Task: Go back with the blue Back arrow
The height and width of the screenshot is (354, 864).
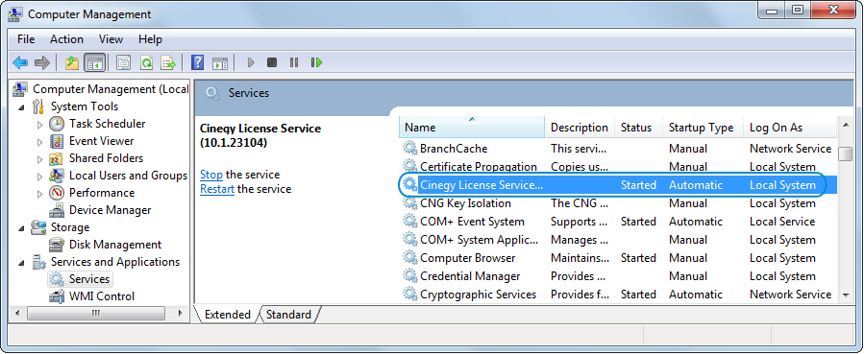Action: tap(20, 62)
